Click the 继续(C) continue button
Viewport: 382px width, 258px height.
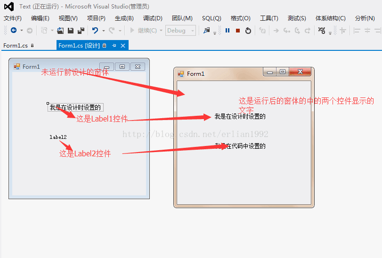144,31
